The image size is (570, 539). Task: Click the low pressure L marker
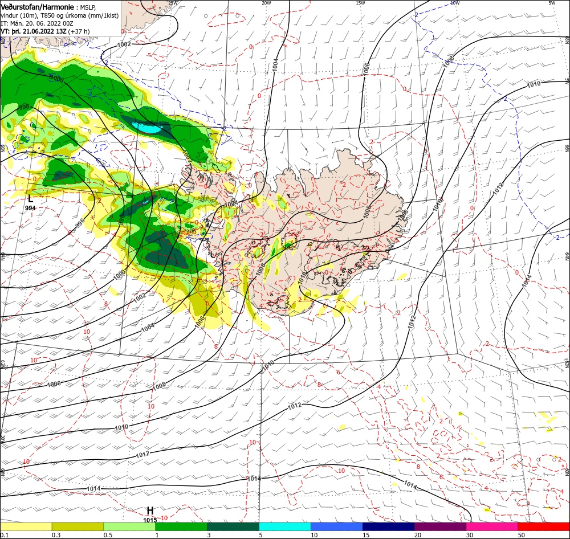pos(30,198)
